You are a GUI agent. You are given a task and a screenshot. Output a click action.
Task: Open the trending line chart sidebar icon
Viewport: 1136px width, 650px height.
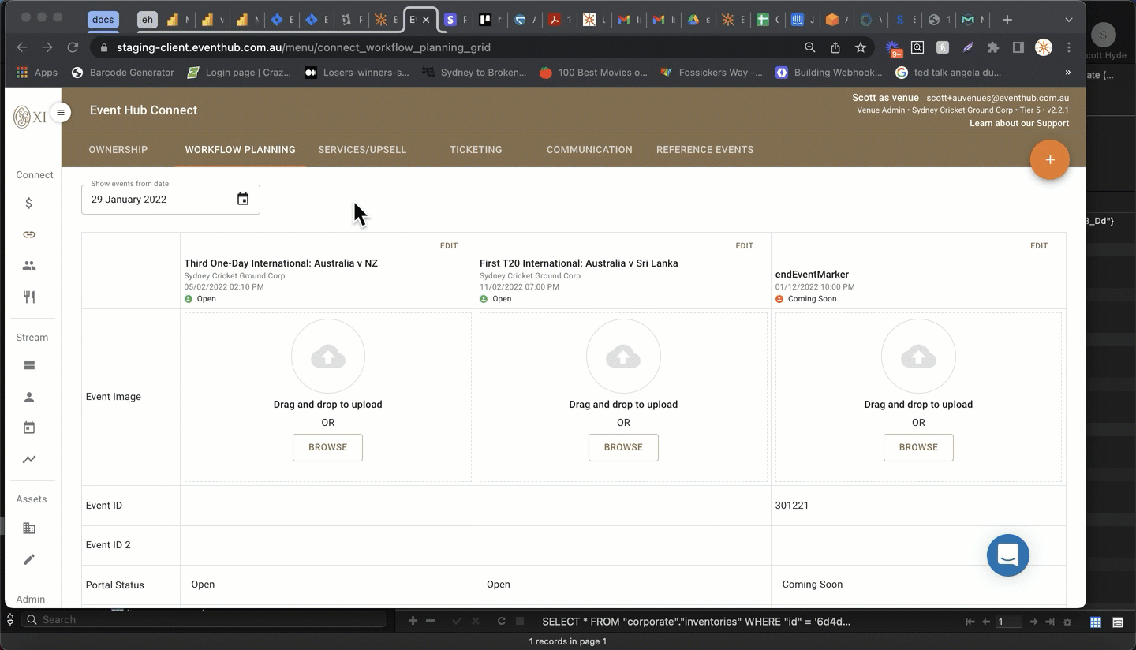[29, 459]
